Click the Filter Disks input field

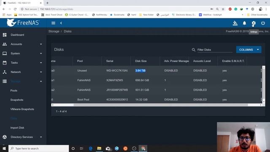coord(215,50)
